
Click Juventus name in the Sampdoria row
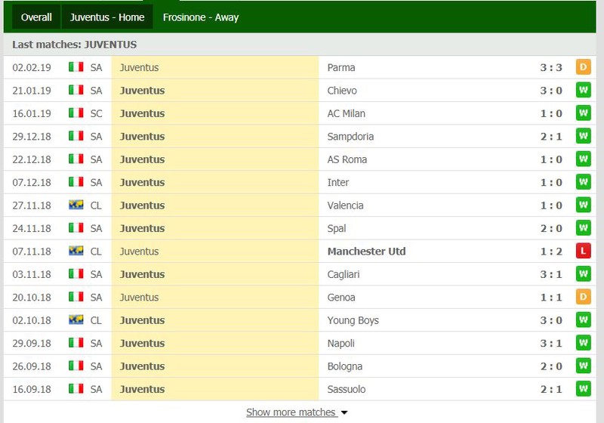142,137
